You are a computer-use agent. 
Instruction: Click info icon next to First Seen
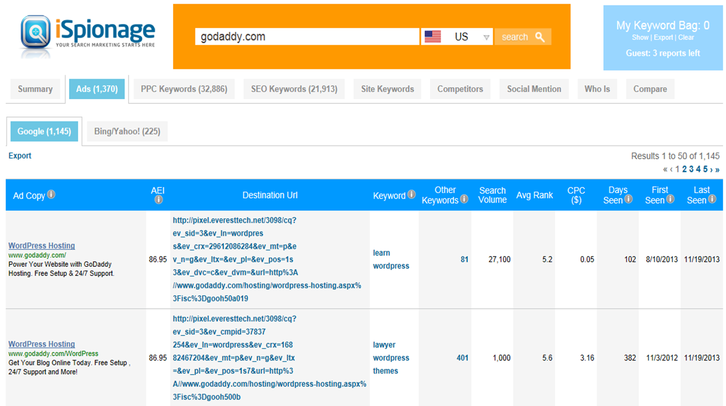[x=670, y=199]
